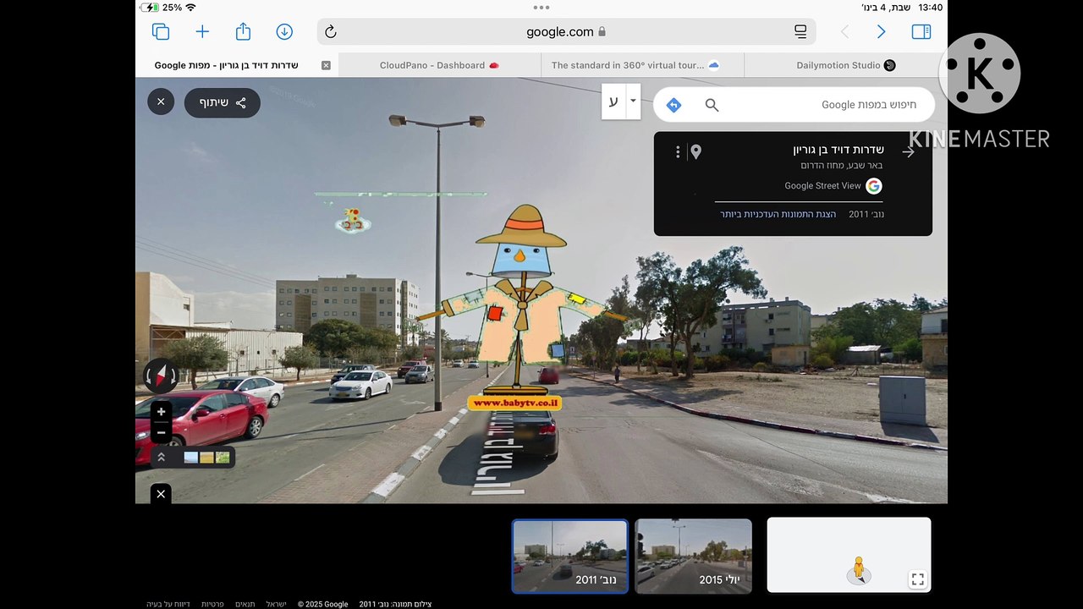The width and height of the screenshot is (1083, 609).
Task: Select the active שדרות דוד בן גוריון tab
Action: (x=237, y=65)
